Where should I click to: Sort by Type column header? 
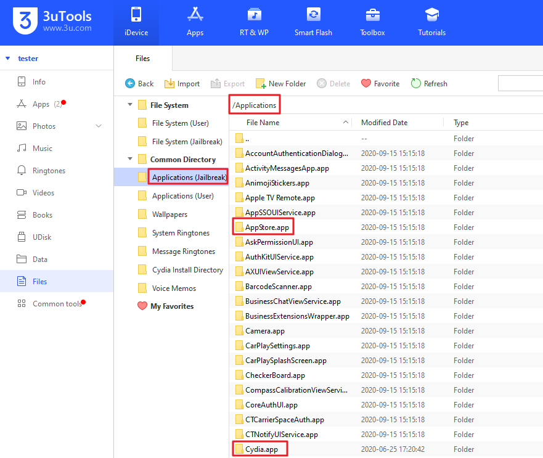461,123
